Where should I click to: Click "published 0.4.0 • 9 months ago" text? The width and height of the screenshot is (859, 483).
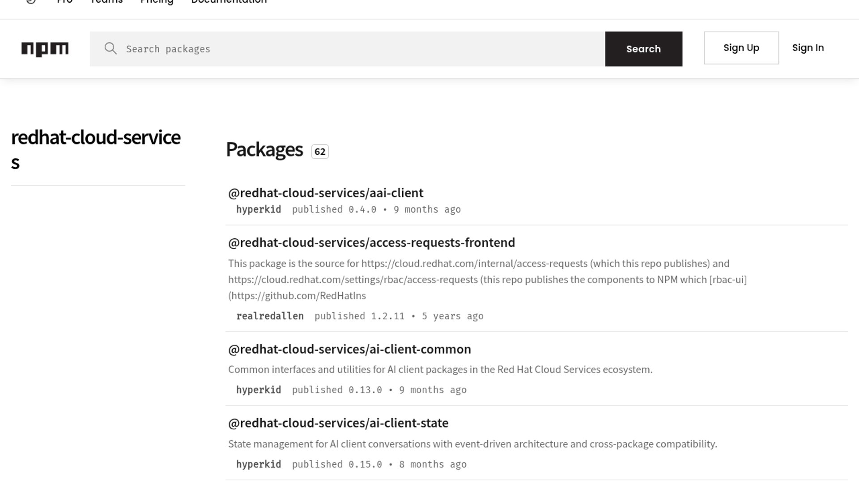pyautogui.click(x=376, y=209)
